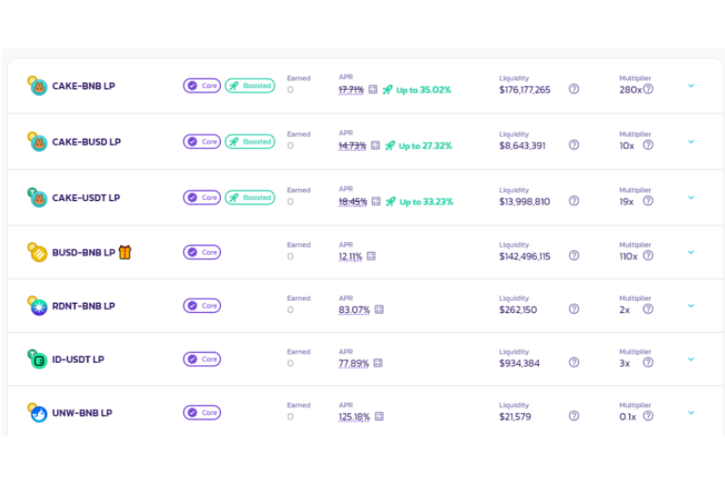Open the APR calculator for UNW-BNB LP
This screenshot has height=483, width=725.
coord(379,417)
